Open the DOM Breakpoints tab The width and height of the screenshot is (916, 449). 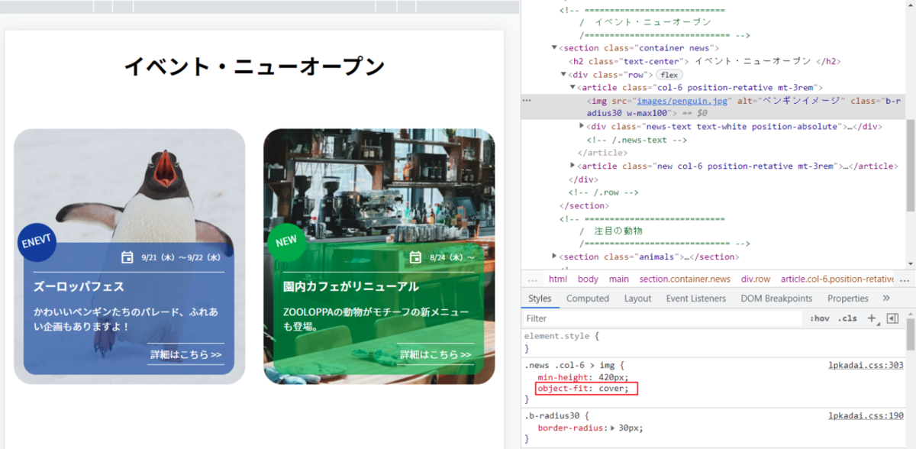(776, 299)
